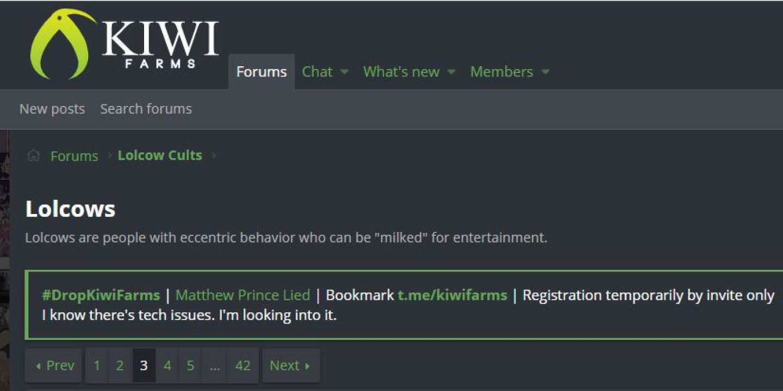The width and height of the screenshot is (783, 391).
Task: Expand the What's new dropdown arrow
Action: coord(451,72)
